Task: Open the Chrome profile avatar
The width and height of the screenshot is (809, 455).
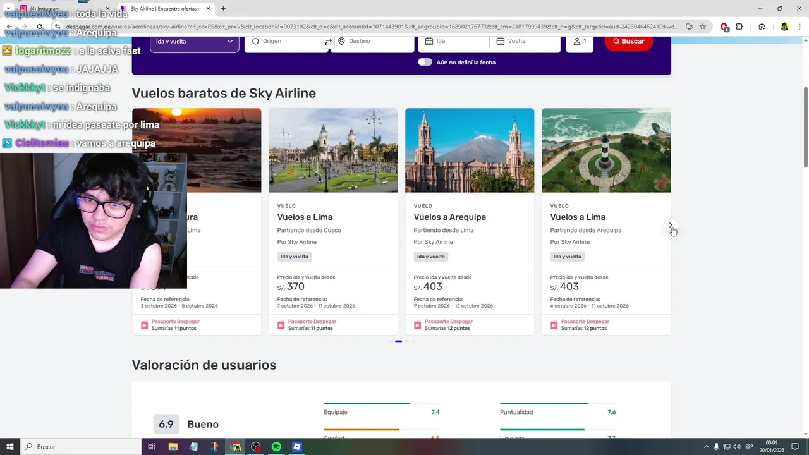Action: click(784, 27)
